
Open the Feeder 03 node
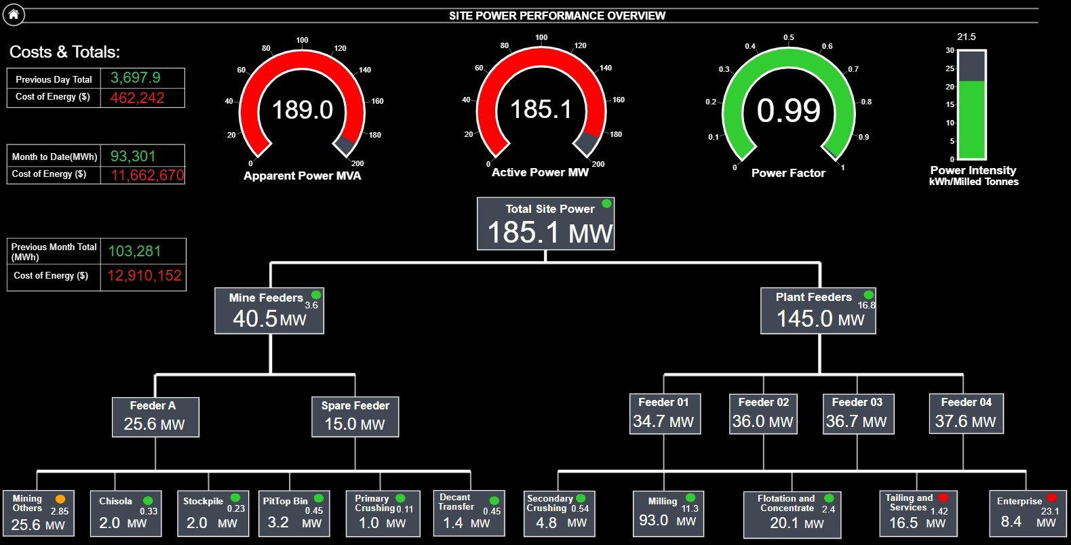pos(857,413)
